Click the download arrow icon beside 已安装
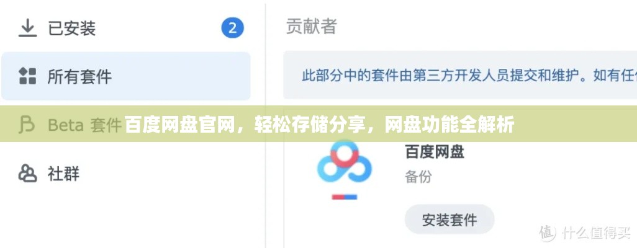This screenshot has height=248, width=637. 27,29
